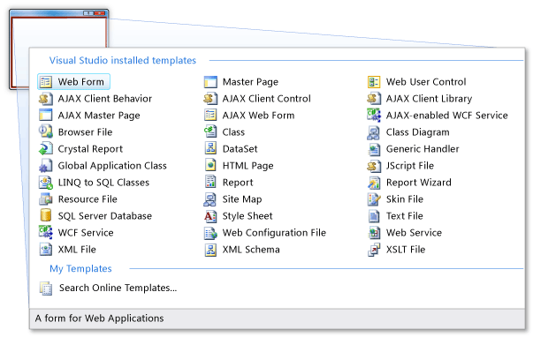The height and width of the screenshot is (337, 533).
Task: Select the 'Web User Control' label
Action: (x=426, y=82)
